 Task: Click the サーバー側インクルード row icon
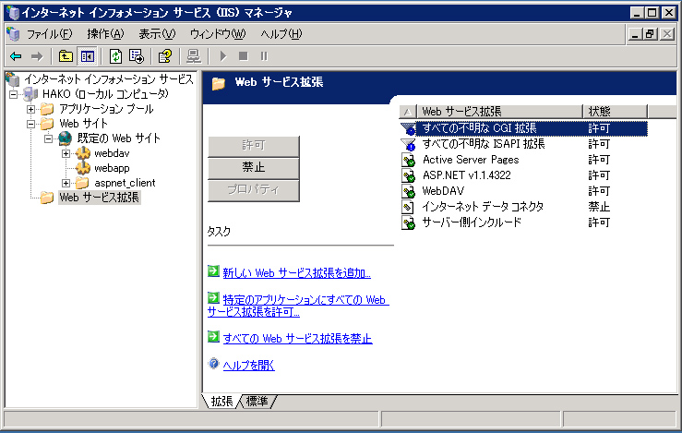[408, 223]
